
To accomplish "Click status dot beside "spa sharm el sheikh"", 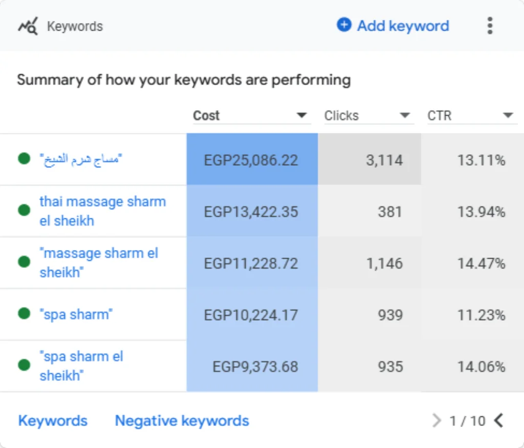I will (x=24, y=365).
